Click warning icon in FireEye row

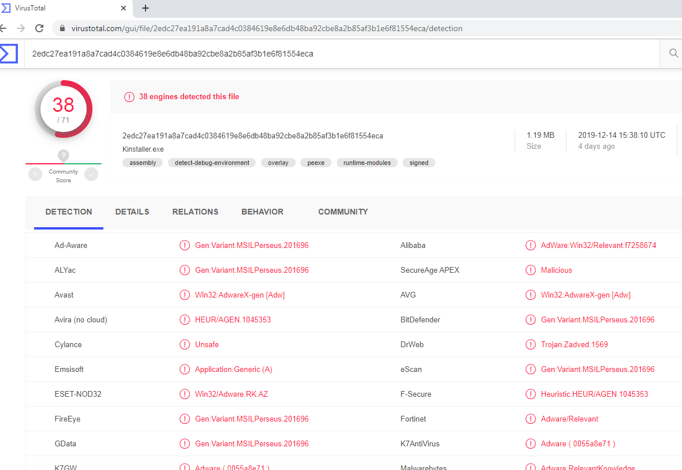(184, 419)
